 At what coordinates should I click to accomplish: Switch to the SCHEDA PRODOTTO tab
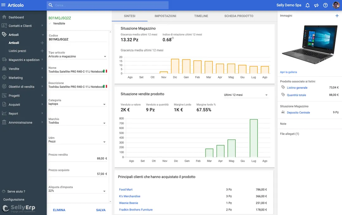coord(239,16)
